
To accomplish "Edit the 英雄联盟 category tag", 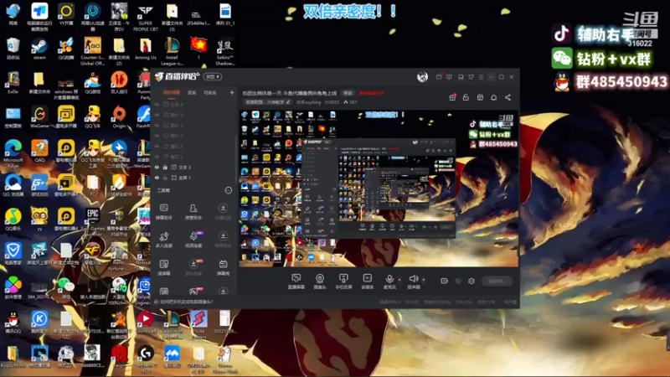I will pyautogui.click(x=268, y=102).
